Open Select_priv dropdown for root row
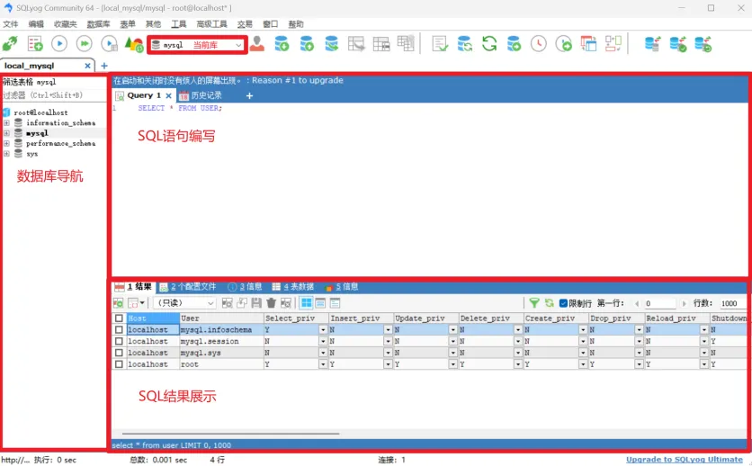 [x=323, y=364]
